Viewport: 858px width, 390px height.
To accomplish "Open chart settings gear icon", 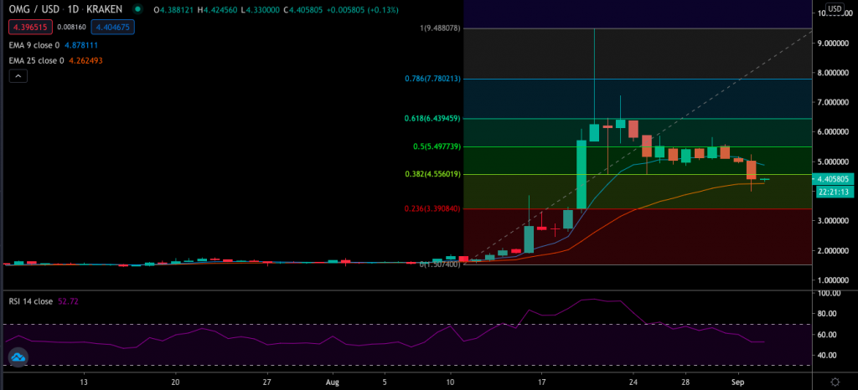I will pyautogui.click(x=835, y=382).
